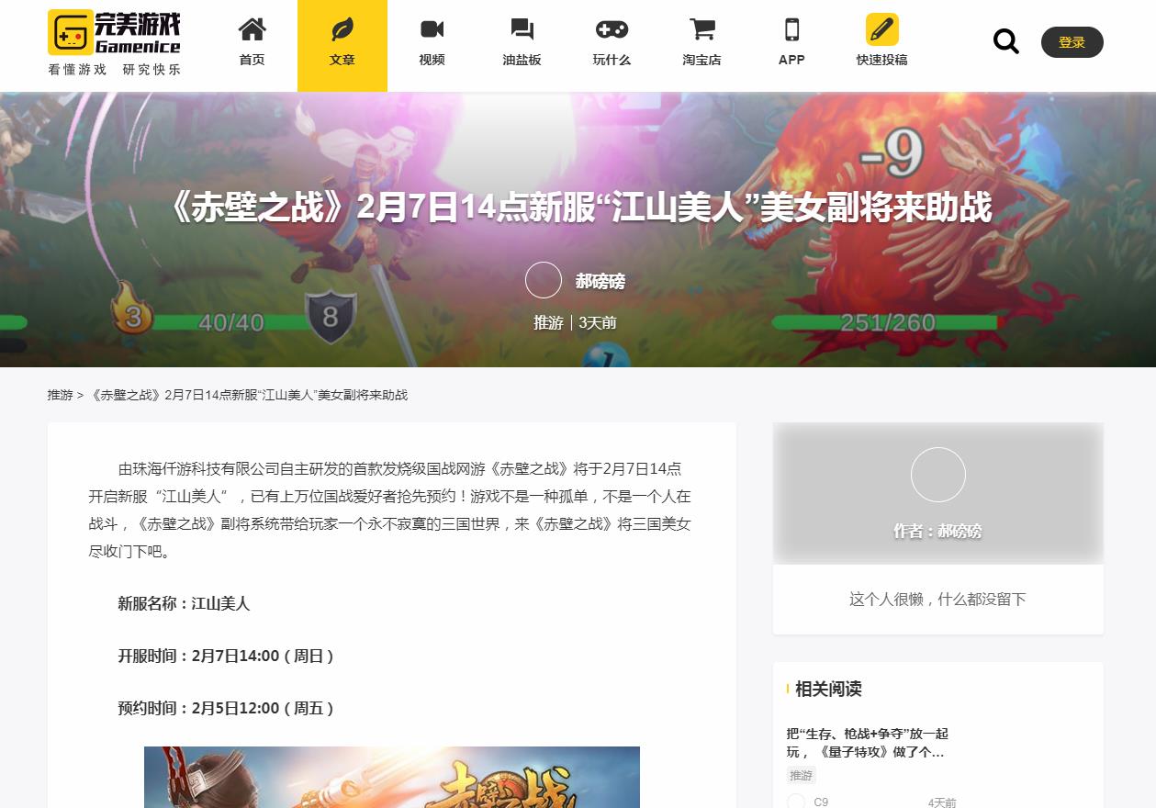Screen dimensions: 1156x808
Task: Open search with the magnifier icon
Action: [x=1006, y=41]
